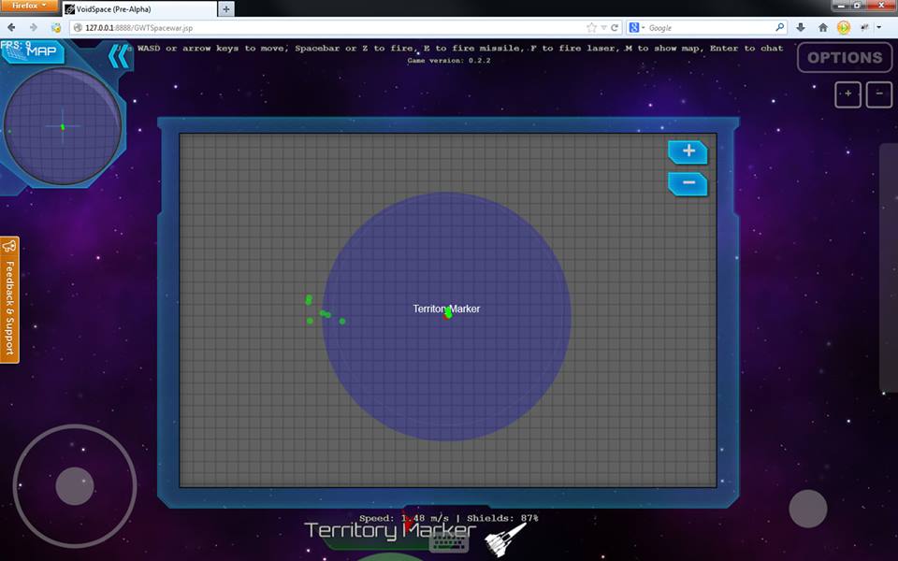This screenshot has height=561, width=898.
Task: Click the VoidSpace shield icon in address bar
Action: (x=56, y=27)
